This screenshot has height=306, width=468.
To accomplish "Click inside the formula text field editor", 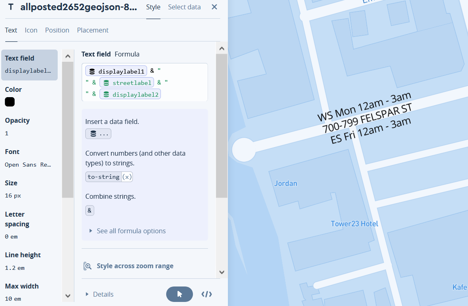I will [x=145, y=82].
